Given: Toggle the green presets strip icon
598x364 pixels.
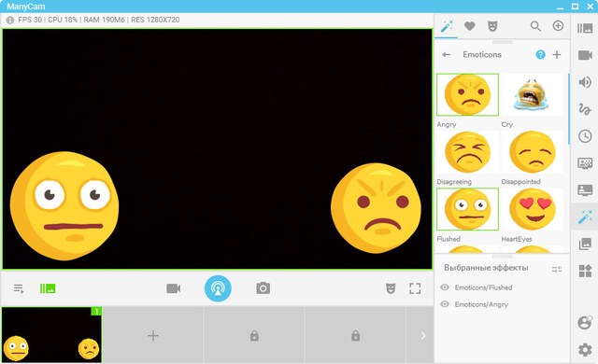Looking at the screenshot, I should [48, 288].
